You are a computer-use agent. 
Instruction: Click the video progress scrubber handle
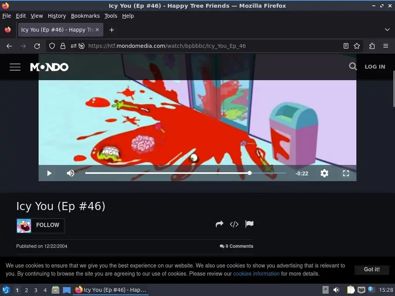pos(250,173)
